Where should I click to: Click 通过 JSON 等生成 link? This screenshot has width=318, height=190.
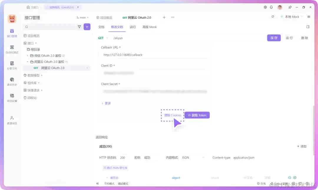pos(115,168)
